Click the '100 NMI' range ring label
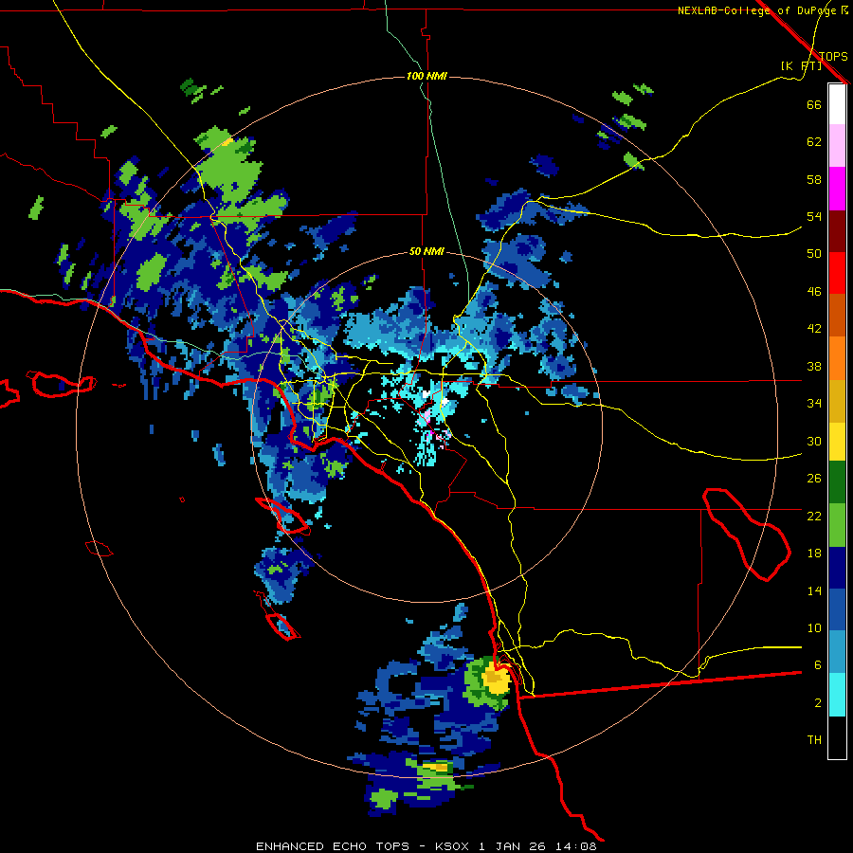853x853 pixels. [x=426, y=76]
